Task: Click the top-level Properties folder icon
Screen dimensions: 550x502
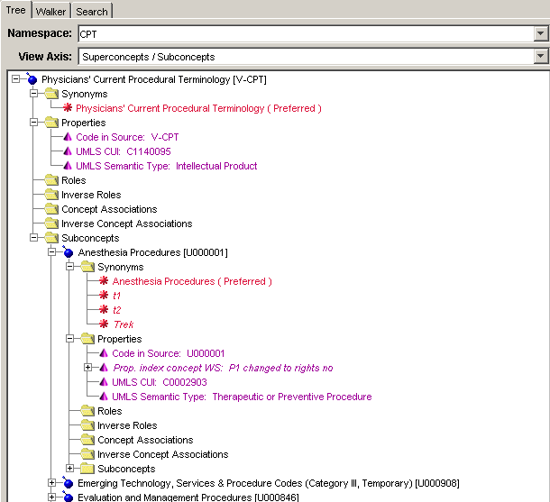Action: pyautogui.click(x=51, y=123)
